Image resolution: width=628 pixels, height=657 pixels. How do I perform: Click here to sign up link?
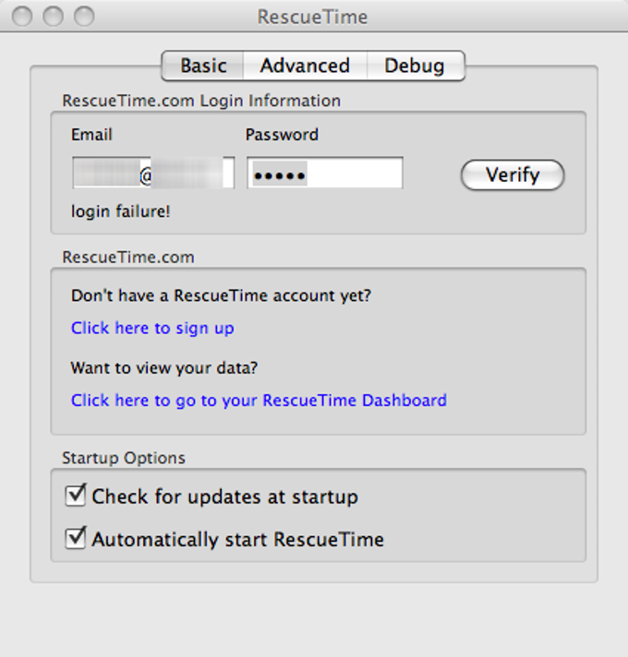click(152, 328)
